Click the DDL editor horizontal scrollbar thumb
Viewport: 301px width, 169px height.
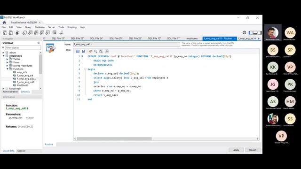(x=114, y=139)
